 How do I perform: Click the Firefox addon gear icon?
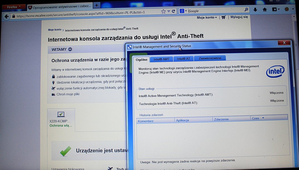click(x=286, y=9)
